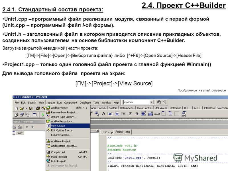Open the File menu

(17, 103)
